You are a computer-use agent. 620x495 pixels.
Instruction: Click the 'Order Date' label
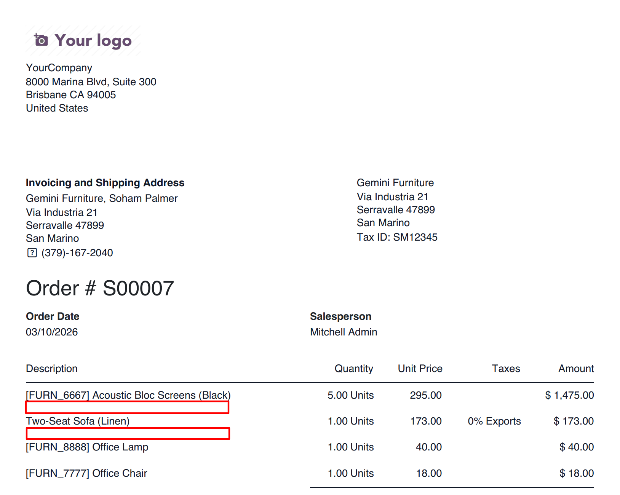click(x=53, y=316)
